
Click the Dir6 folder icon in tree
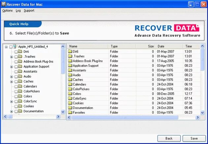(x=20, y=51)
